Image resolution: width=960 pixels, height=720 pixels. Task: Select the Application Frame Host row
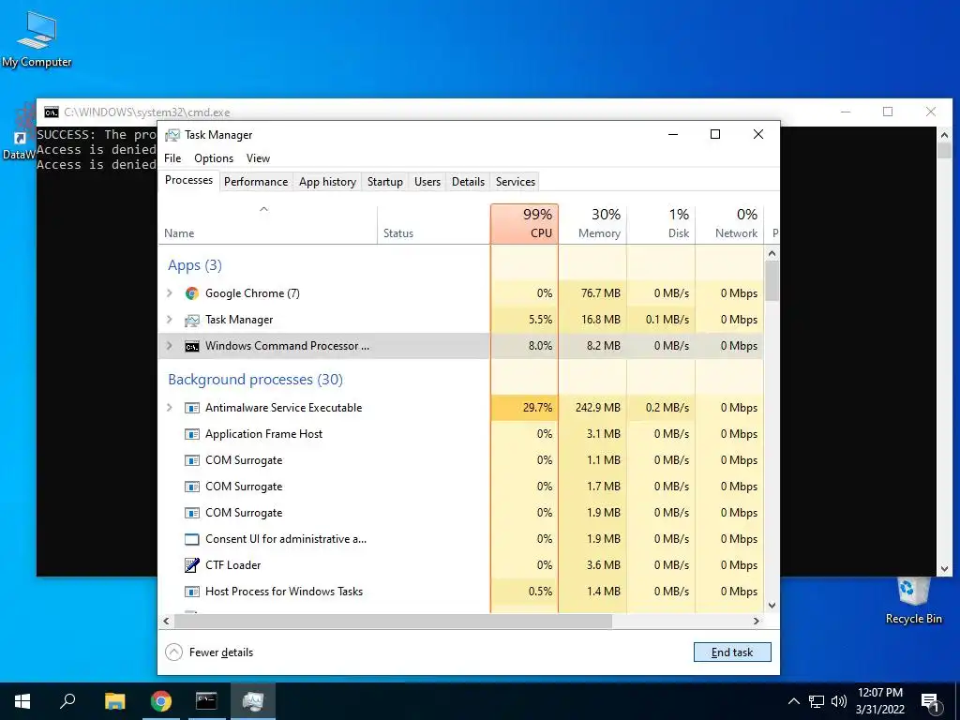click(461, 434)
